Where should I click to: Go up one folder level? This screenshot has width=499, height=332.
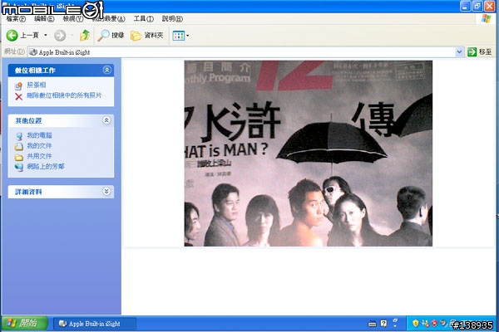point(85,35)
